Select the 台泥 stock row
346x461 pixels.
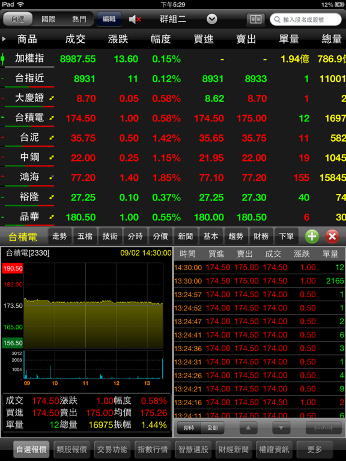coord(173,138)
